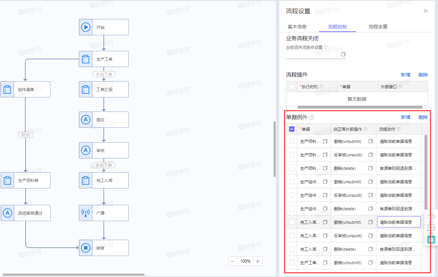Click the play icon on the 开始 node
This screenshot has height=277, width=438.
tap(86, 27)
